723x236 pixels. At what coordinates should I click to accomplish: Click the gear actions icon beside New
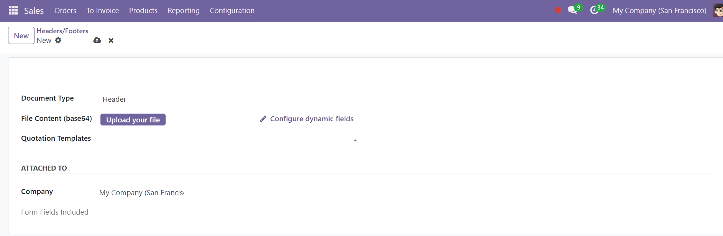point(58,40)
